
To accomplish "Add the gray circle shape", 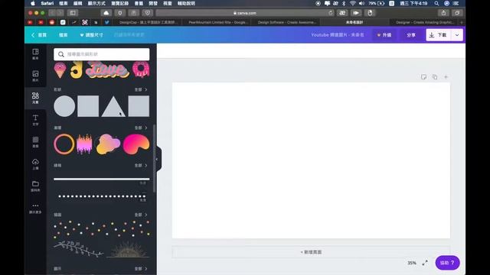I will click(x=64, y=106).
